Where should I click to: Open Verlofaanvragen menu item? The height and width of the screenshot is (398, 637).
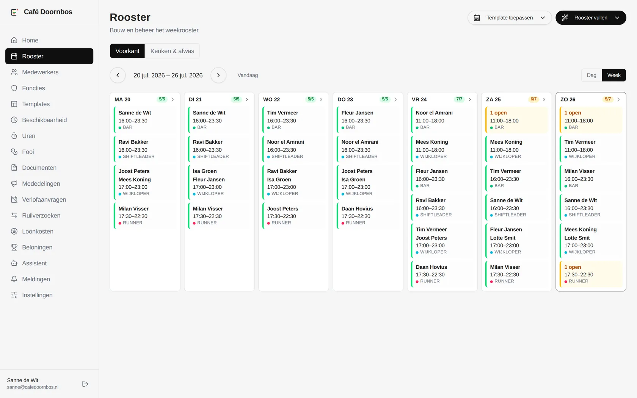[49, 199]
